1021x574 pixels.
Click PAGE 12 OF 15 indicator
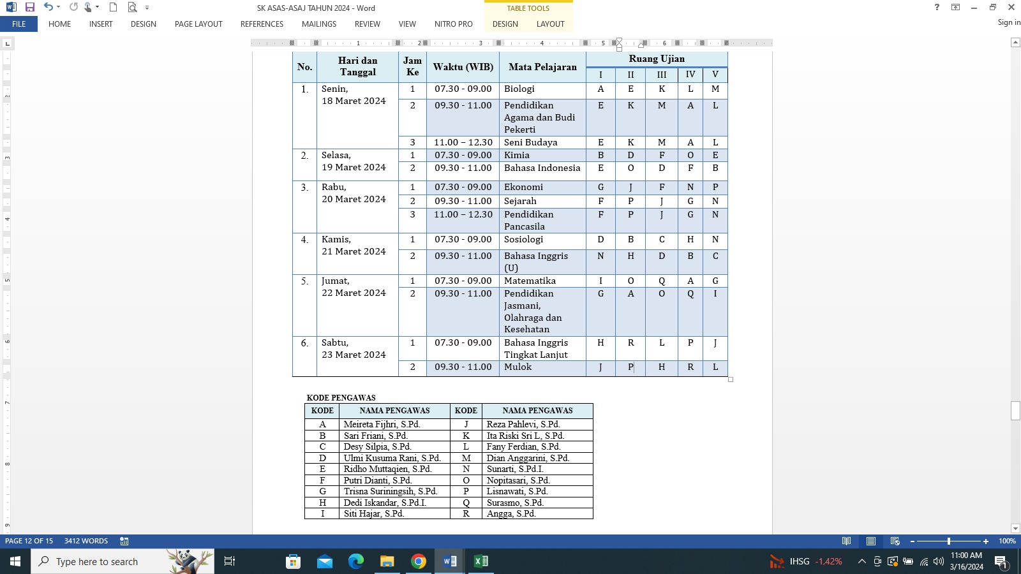pyautogui.click(x=29, y=541)
